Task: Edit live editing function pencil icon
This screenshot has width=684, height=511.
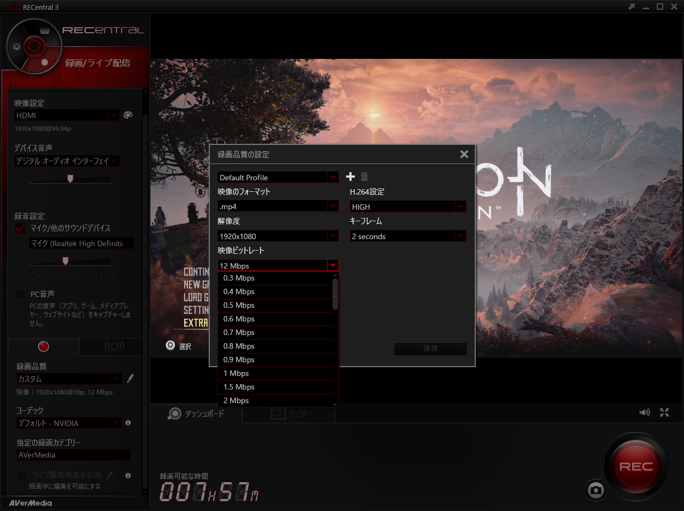Action: pos(110,475)
